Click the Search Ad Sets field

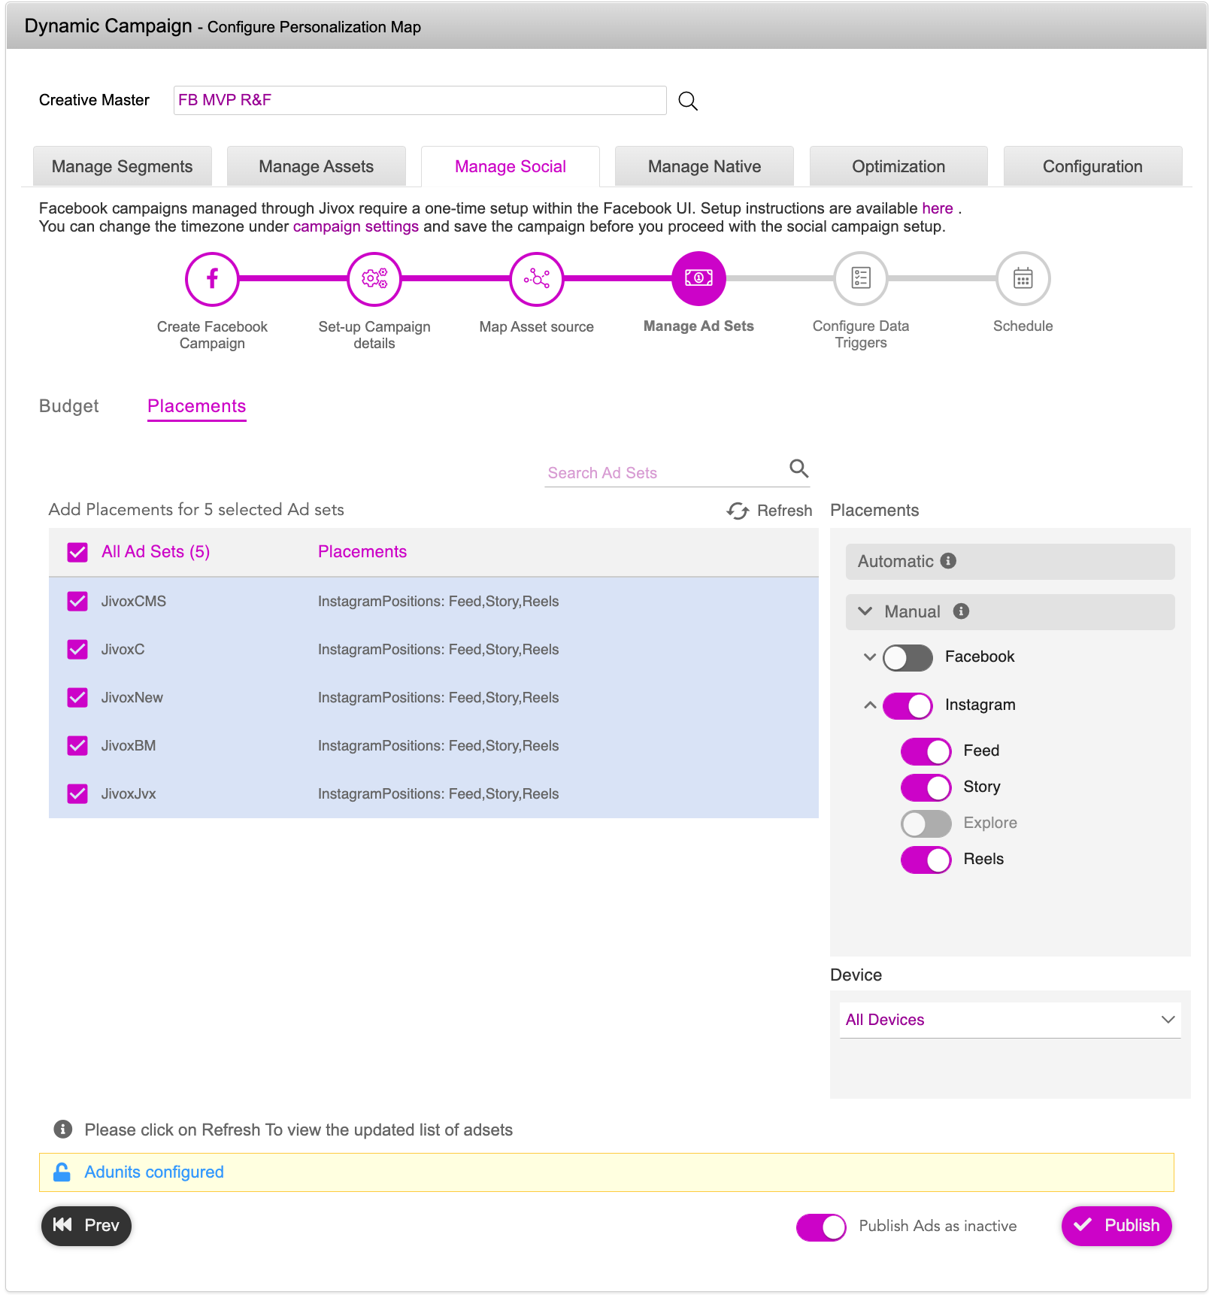tap(665, 473)
